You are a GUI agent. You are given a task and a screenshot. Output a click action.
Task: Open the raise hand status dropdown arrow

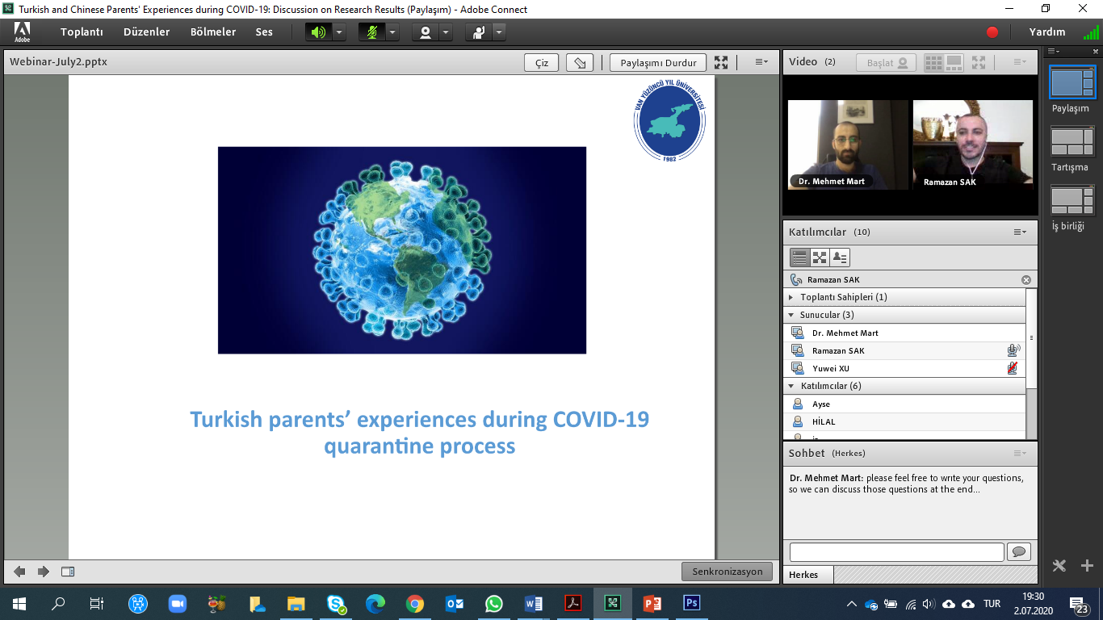499,32
